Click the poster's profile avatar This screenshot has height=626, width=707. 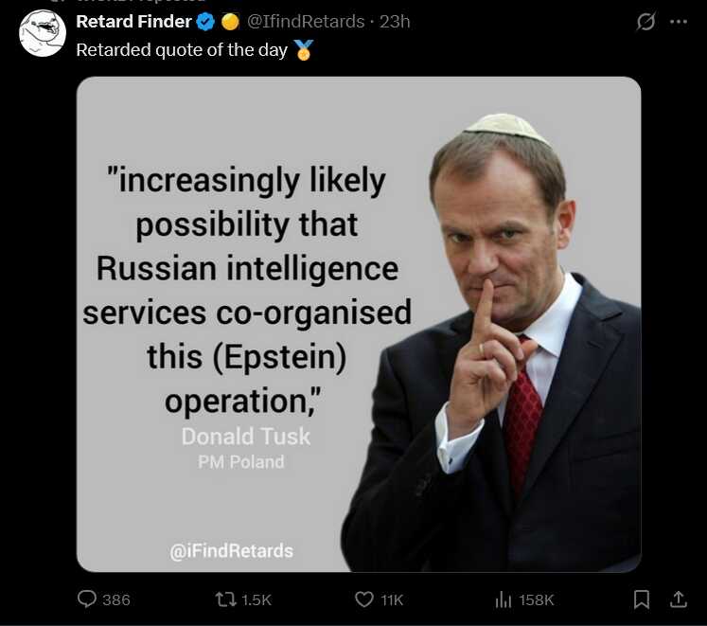[x=43, y=33]
